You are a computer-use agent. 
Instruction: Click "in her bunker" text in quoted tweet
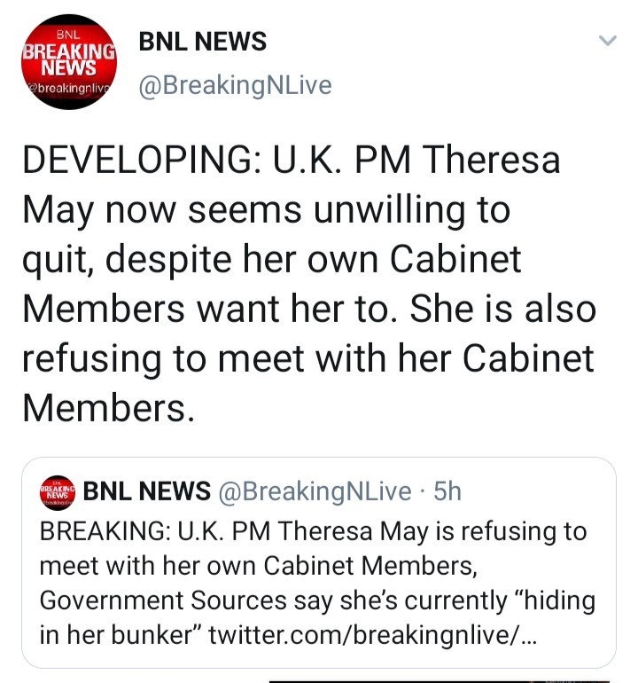(x=120, y=636)
